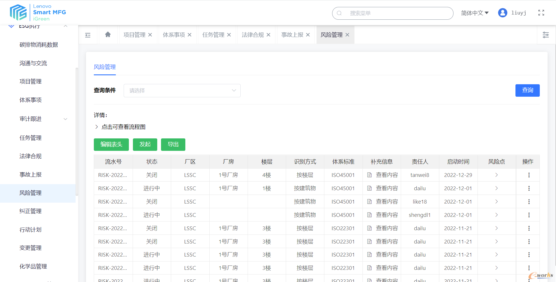Open more actions for tanwei8 row
Image resolution: width=556 pixels, height=282 pixels.
[x=529, y=175]
